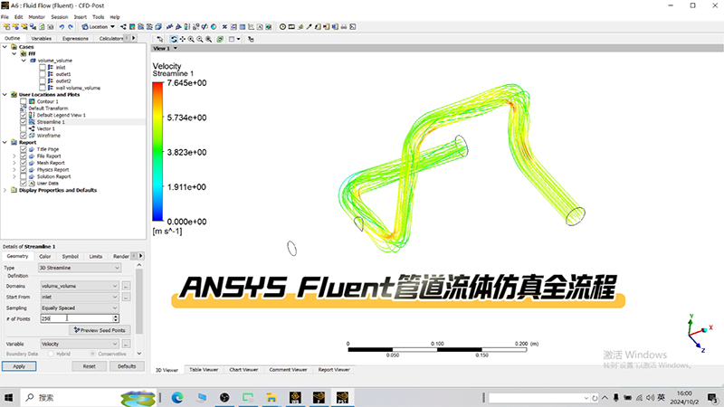Click the velocity legend color bar
The width and height of the screenshot is (724, 407).
point(157,152)
